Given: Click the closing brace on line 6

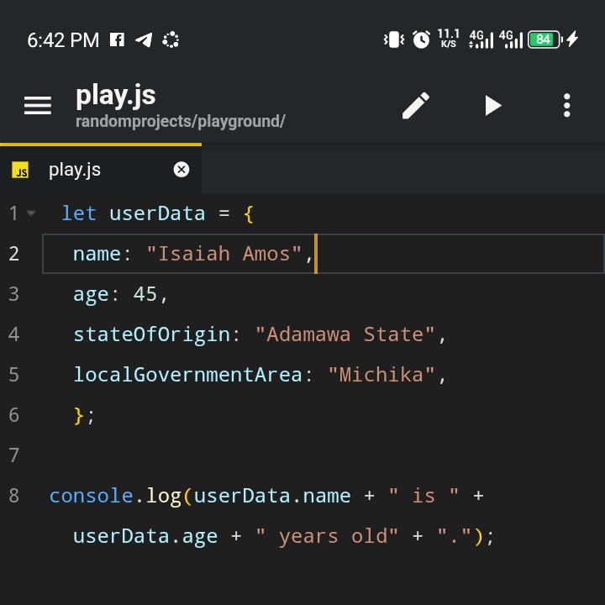Looking at the screenshot, I should [78, 416].
